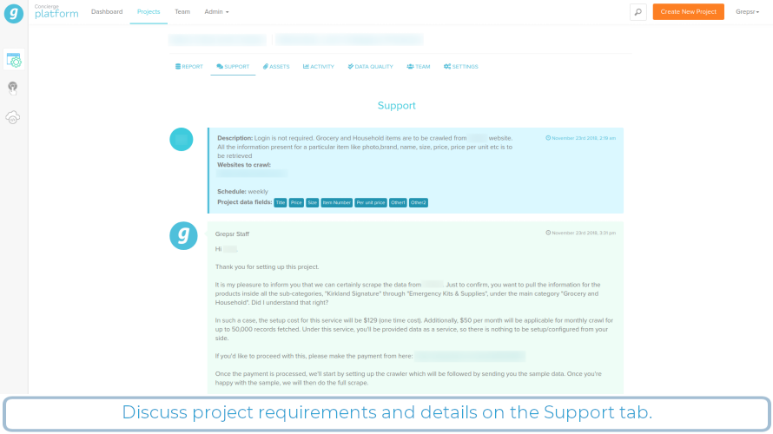Open the Dashboard menu item
The height and width of the screenshot is (434, 773).
[x=107, y=12]
